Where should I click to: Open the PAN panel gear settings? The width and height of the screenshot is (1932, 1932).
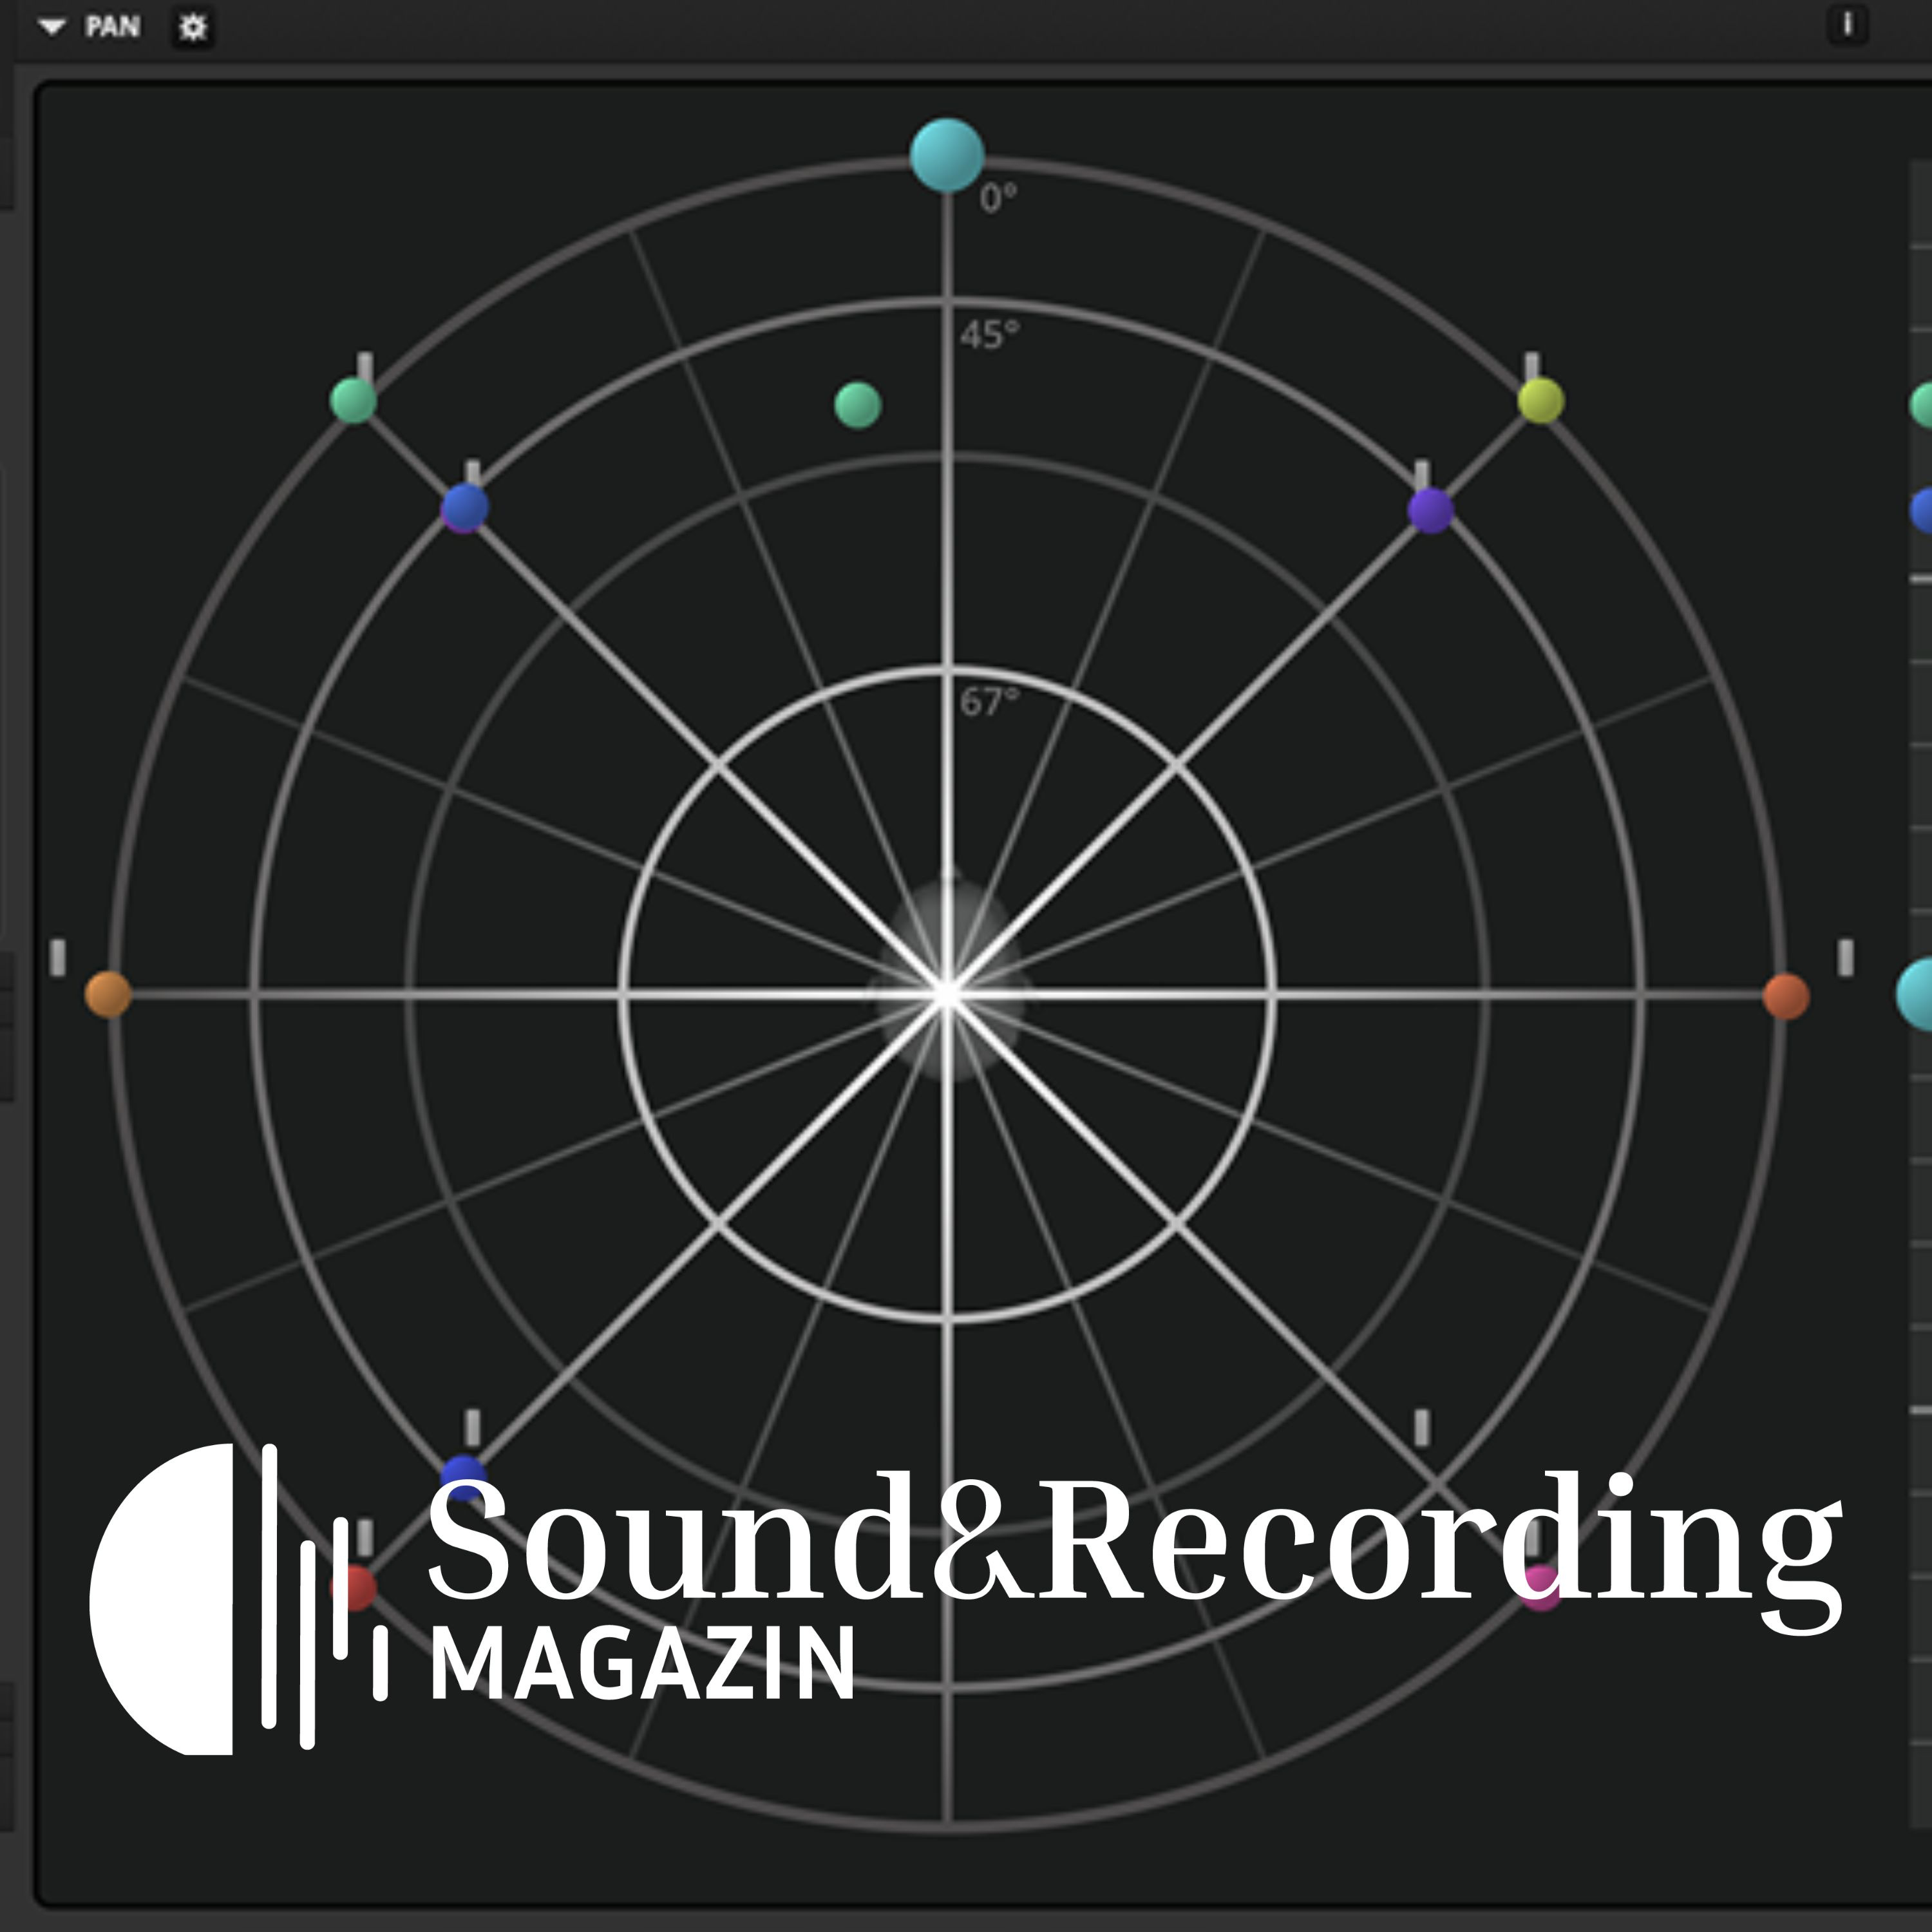click(x=193, y=28)
